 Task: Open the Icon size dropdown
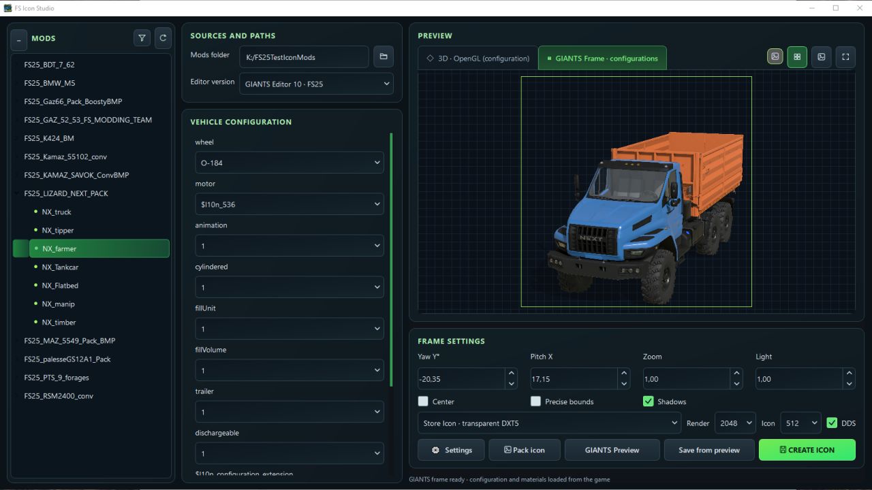pyautogui.click(x=800, y=423)
